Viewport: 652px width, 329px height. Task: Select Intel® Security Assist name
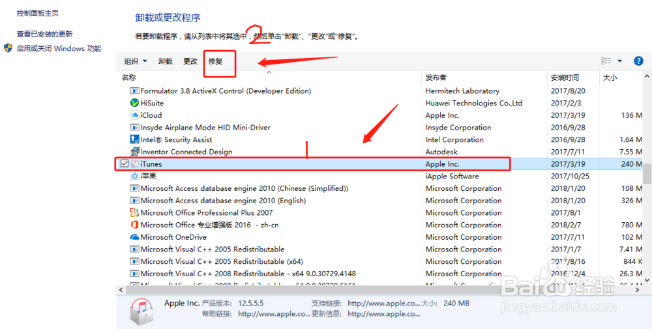[x=176, y=139]
